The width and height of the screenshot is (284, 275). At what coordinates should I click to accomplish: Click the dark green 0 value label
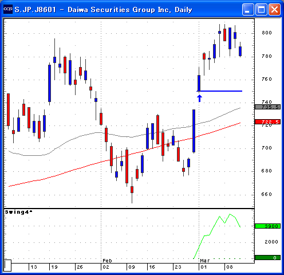tap(267, 258)
